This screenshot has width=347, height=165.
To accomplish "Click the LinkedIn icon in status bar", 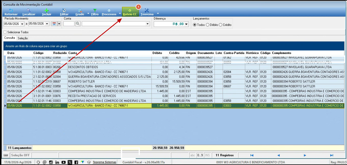I will coord(57,162).
